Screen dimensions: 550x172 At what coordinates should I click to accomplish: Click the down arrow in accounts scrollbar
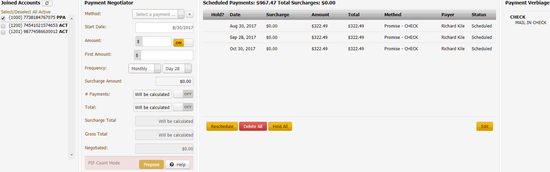[x=71, y=155]
